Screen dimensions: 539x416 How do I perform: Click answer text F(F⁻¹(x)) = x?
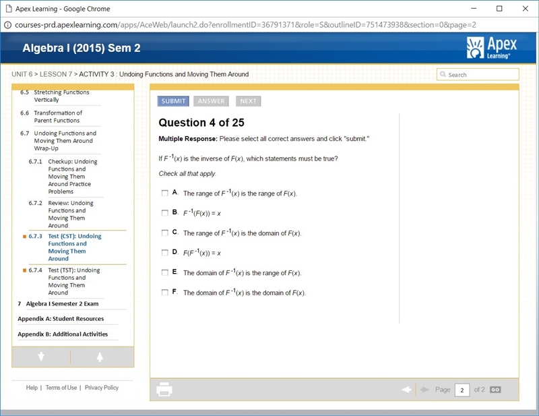(x=202, y=253)
